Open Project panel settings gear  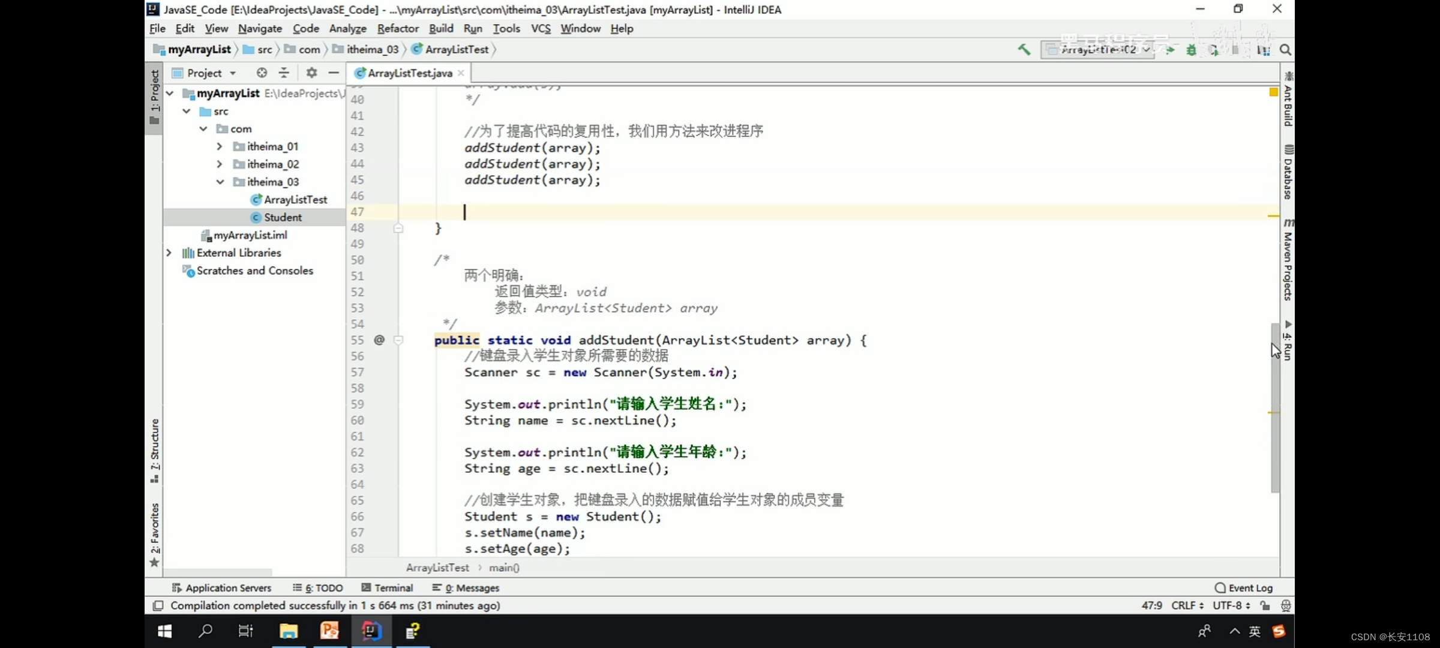tap(311, 73)
